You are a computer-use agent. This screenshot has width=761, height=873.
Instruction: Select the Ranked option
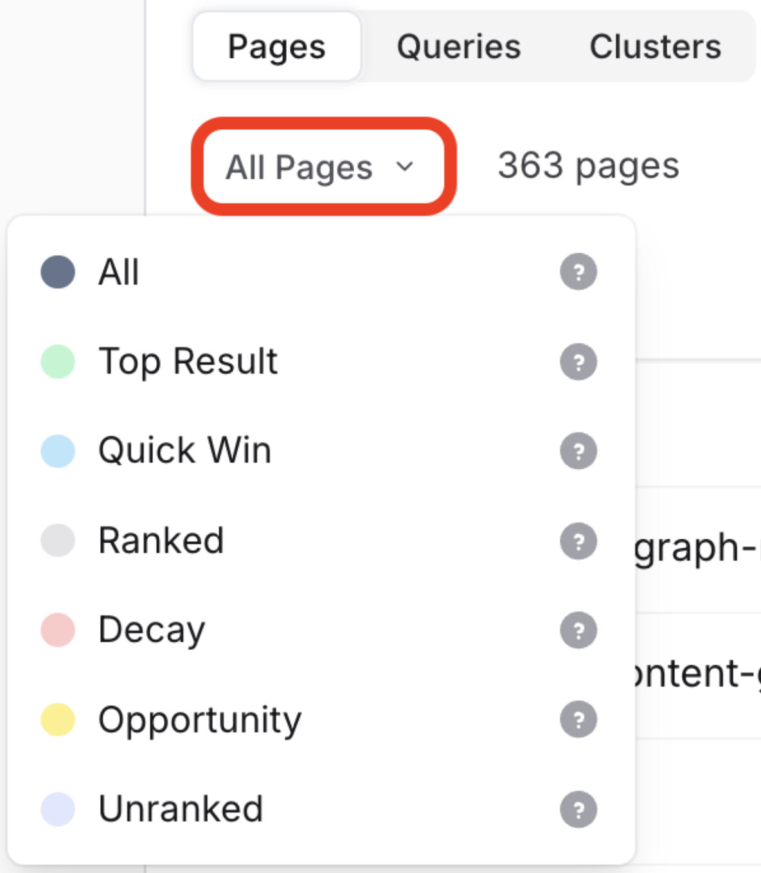pyautogui.click(x=161, y=540)
